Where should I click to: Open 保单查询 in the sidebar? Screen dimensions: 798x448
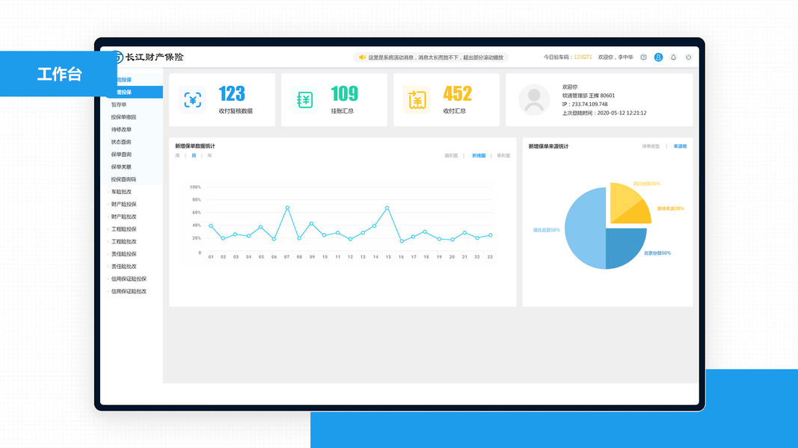click(x=121, y=155)
